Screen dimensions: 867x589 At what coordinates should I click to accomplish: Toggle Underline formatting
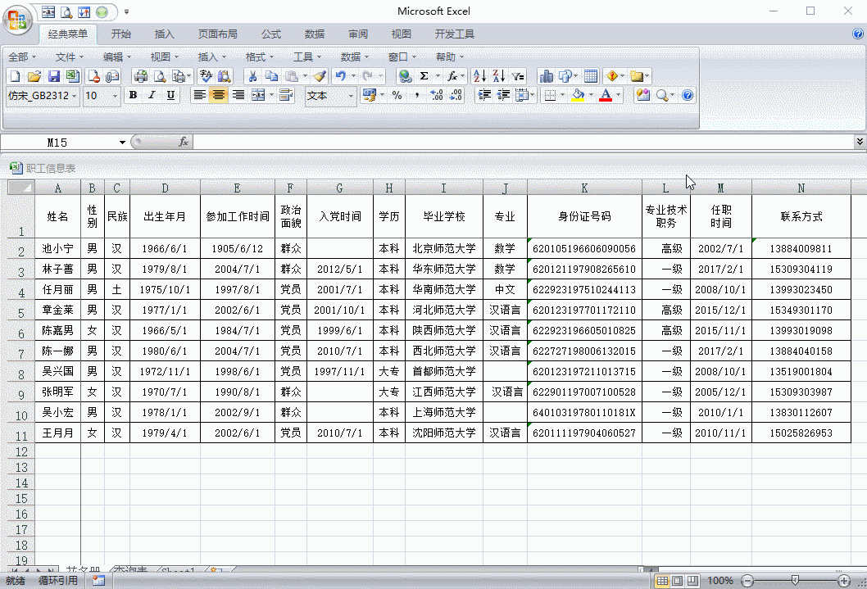pyautogui.click(x=170, y=96)
